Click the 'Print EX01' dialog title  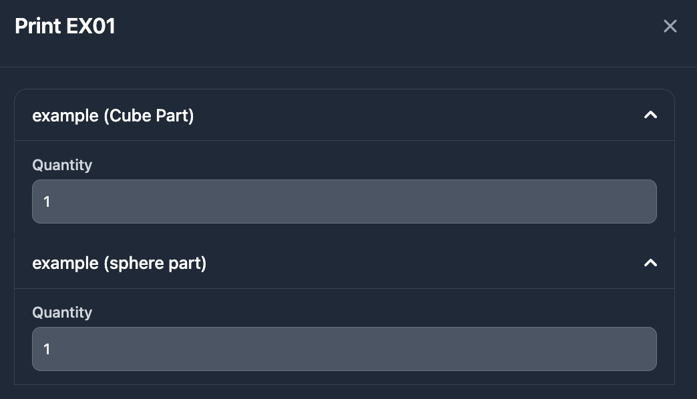65,26
